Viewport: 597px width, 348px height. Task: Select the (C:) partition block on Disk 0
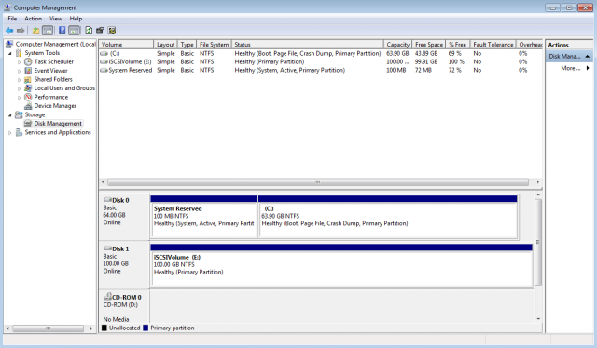pos(388,218)
